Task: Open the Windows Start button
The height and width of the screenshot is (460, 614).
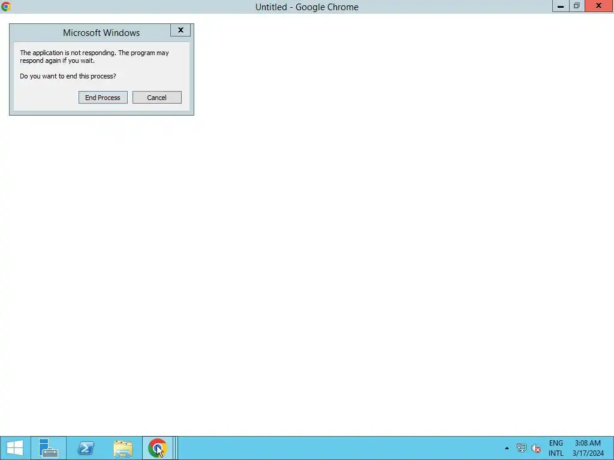Action: click(15, 448)
